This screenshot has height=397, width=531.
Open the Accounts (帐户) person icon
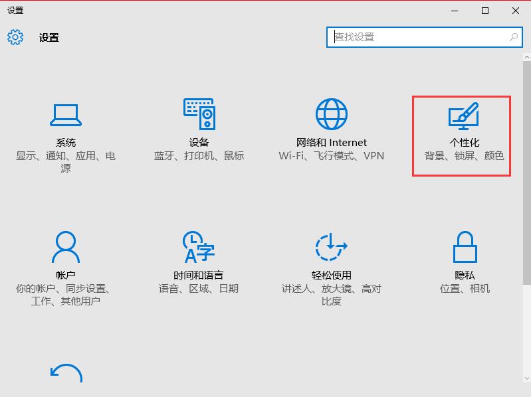coord(66,247)
